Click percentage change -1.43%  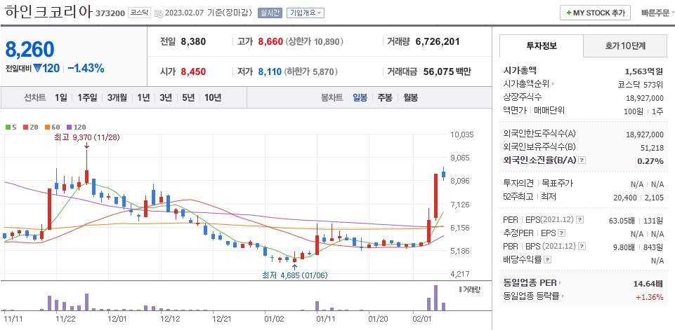click(x=86, y=68)
